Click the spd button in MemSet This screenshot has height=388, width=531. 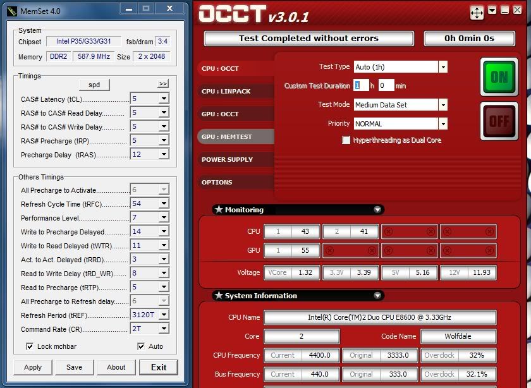pyautogui.click(x=94, y=85)
